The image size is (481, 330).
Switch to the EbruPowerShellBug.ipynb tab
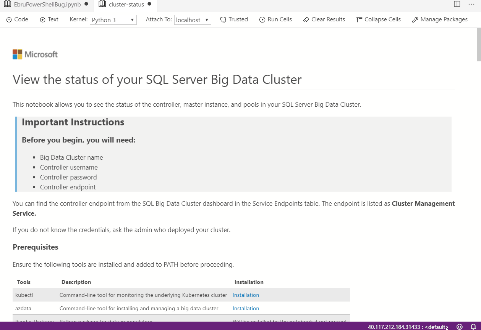pos(46,5)
